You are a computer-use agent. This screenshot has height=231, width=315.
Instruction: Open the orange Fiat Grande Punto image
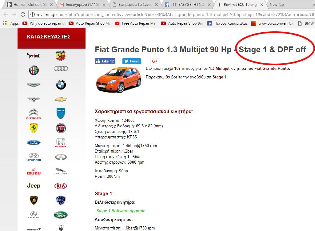pyautogui.click(x=118, y=80)
